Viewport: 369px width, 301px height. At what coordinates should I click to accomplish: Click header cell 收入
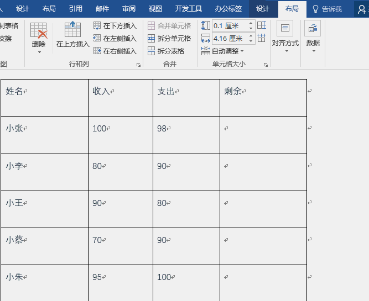[x=121, y=98]
